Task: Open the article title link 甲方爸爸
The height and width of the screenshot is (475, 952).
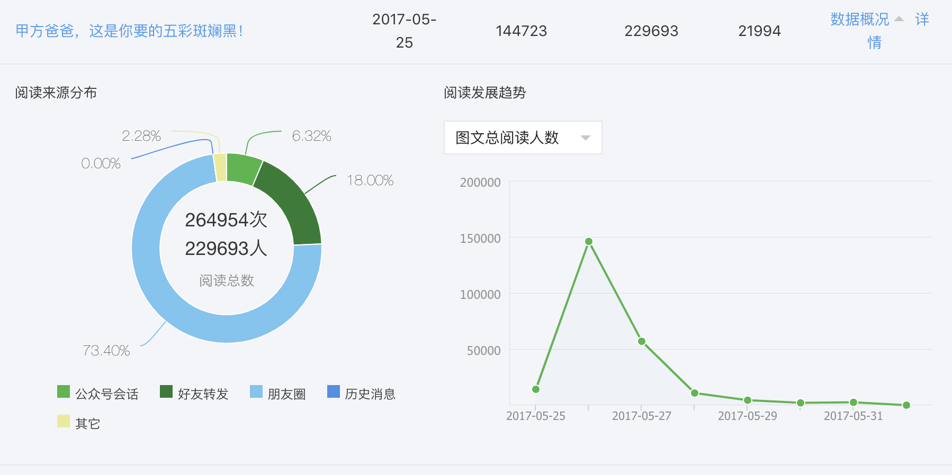Action: tap(129, 31)
